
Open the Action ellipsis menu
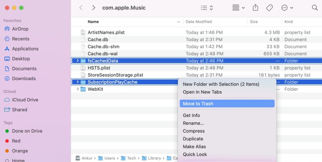(x=287, y=8)
